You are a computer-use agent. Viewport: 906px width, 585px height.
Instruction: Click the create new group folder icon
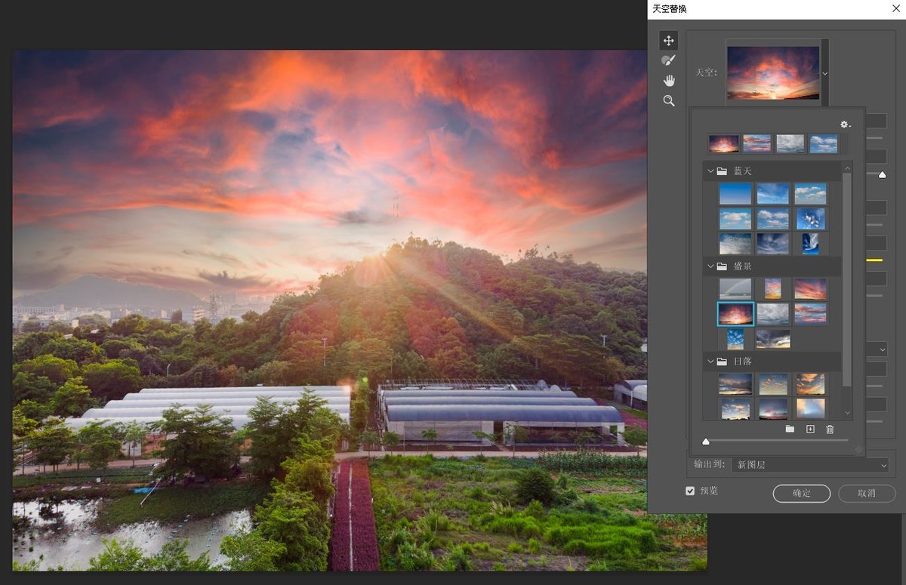(790, 429)
